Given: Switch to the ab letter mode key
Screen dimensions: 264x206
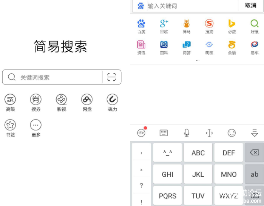Looking at the screenshot, I should [255, 174].
